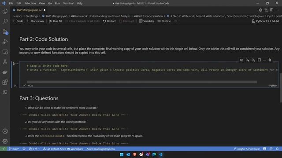
Task: Expand the run options arrow beside cell
Action: pyautogui.click(x=18, y=64)
